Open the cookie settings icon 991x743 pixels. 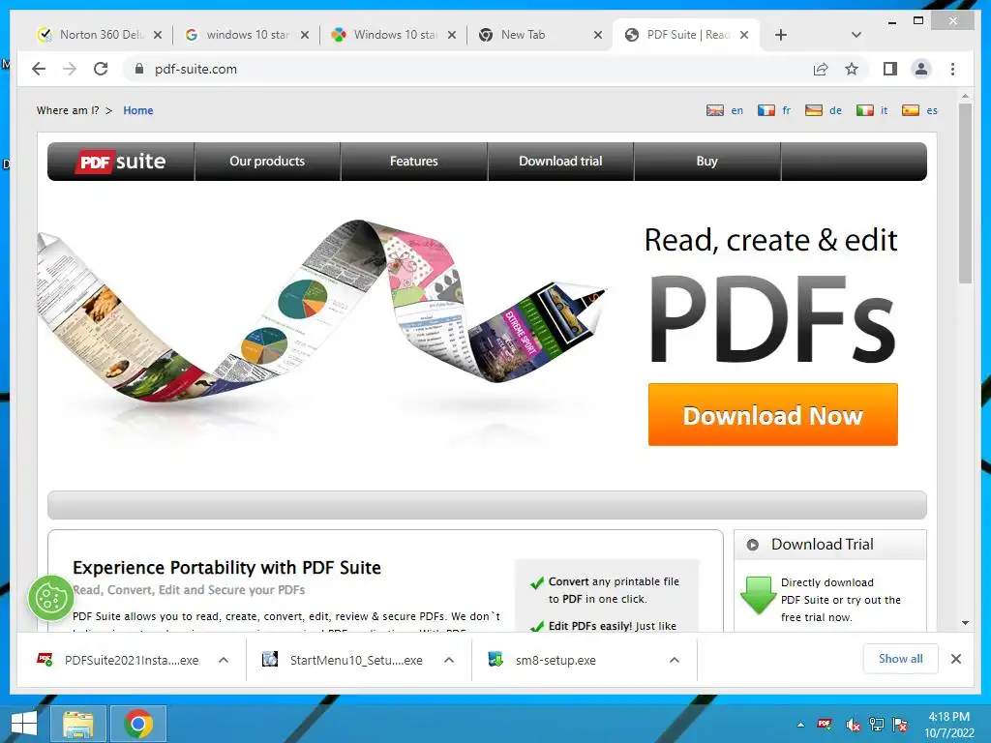[51, 598]
